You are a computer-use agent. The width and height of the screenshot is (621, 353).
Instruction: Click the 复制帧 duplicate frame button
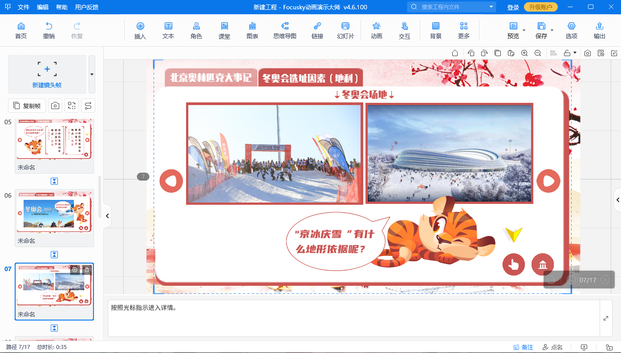tap(27, 105)
